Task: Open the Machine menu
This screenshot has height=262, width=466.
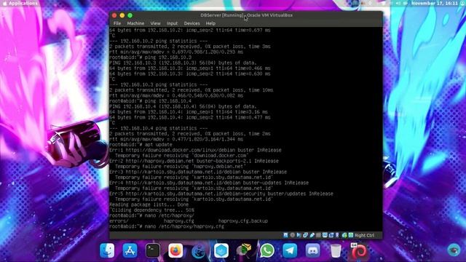Action: click(x=135, y=23)
